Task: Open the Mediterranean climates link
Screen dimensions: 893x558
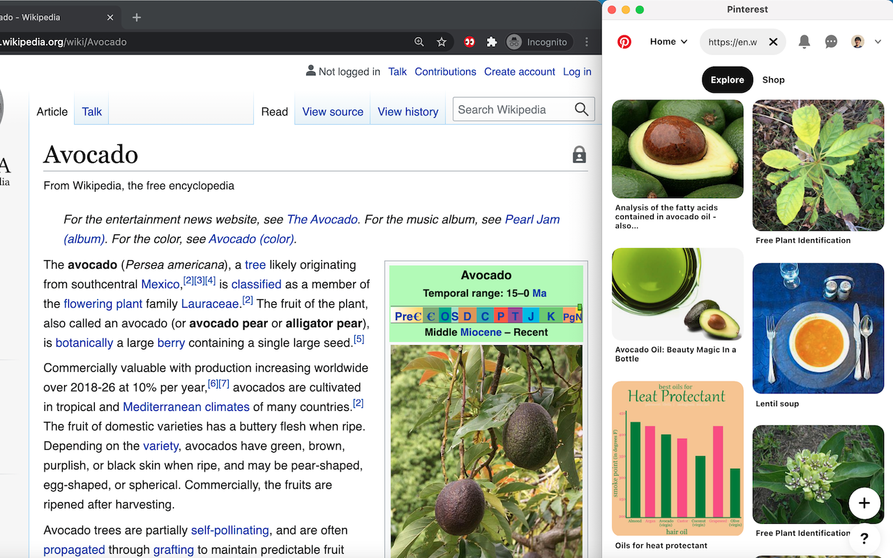Action: [x=186, y=407]
